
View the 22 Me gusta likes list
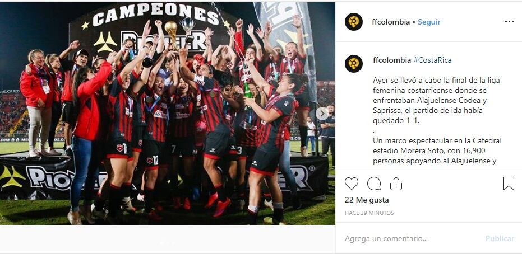pyautogui.click(x=367, y=200)
